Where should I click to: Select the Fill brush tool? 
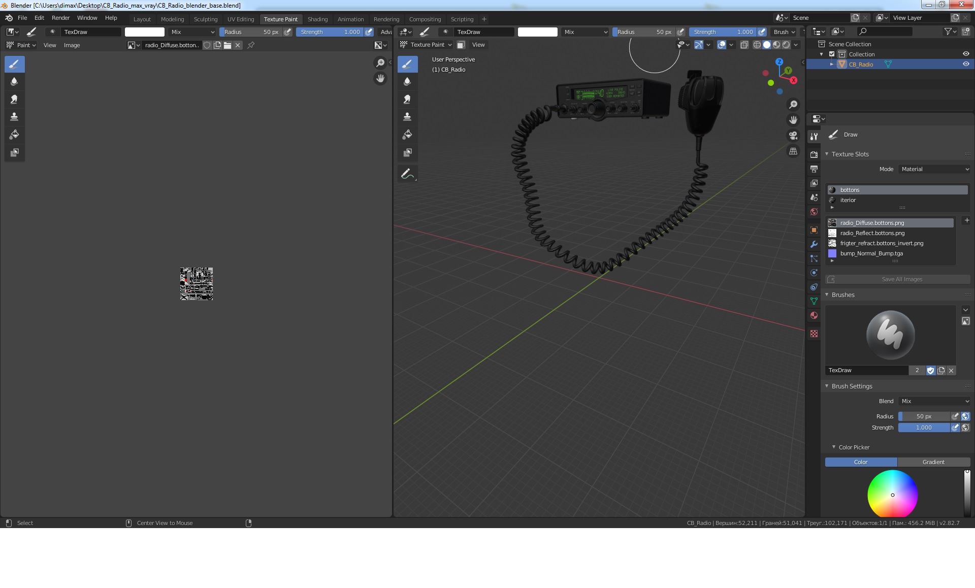point(14,135)
